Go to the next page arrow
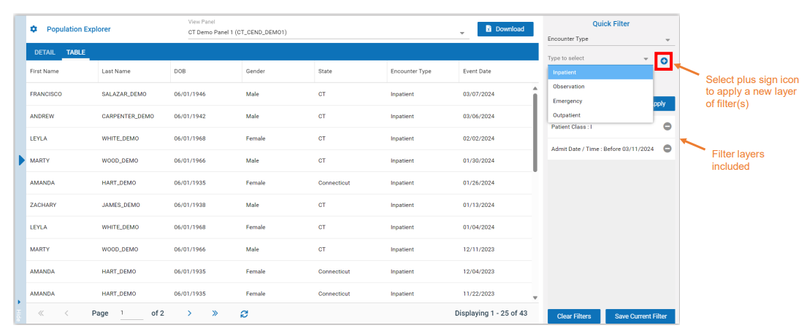Viewport: 804px width, 328px height. (x=189, y=313)
